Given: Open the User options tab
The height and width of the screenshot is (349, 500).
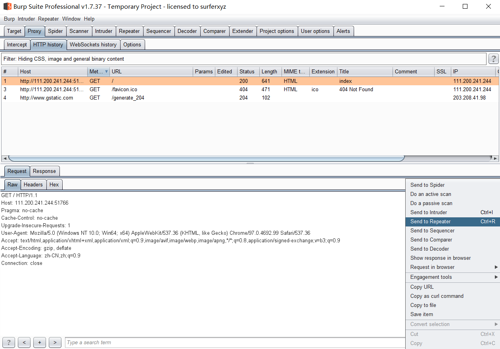Looking at the screenshot, I should pos(315,31).
